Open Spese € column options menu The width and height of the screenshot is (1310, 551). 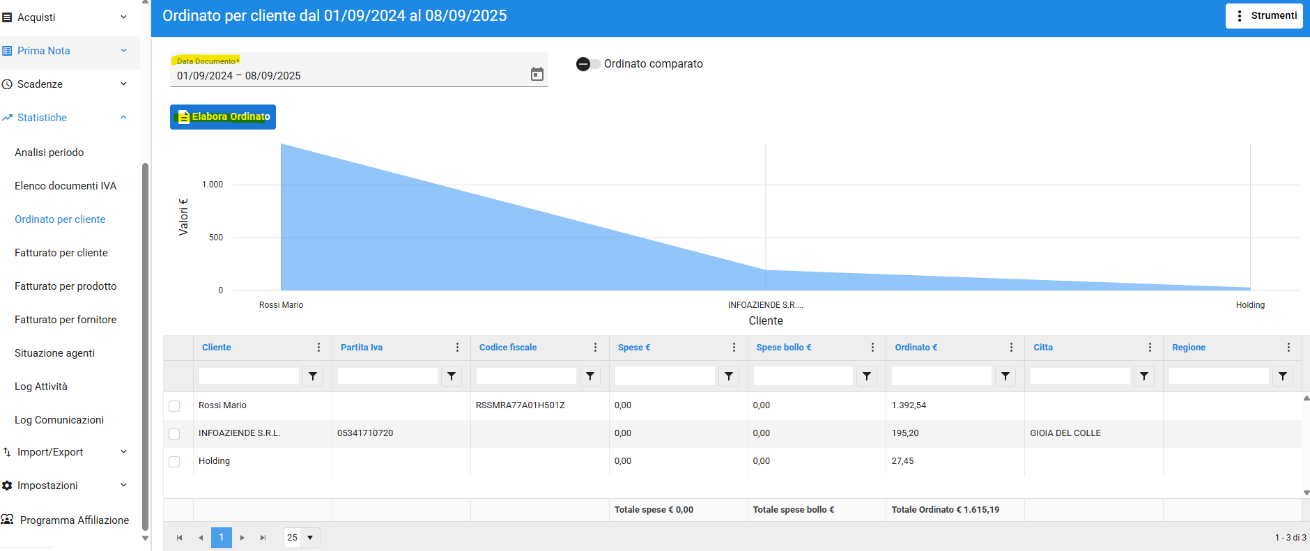734,348
